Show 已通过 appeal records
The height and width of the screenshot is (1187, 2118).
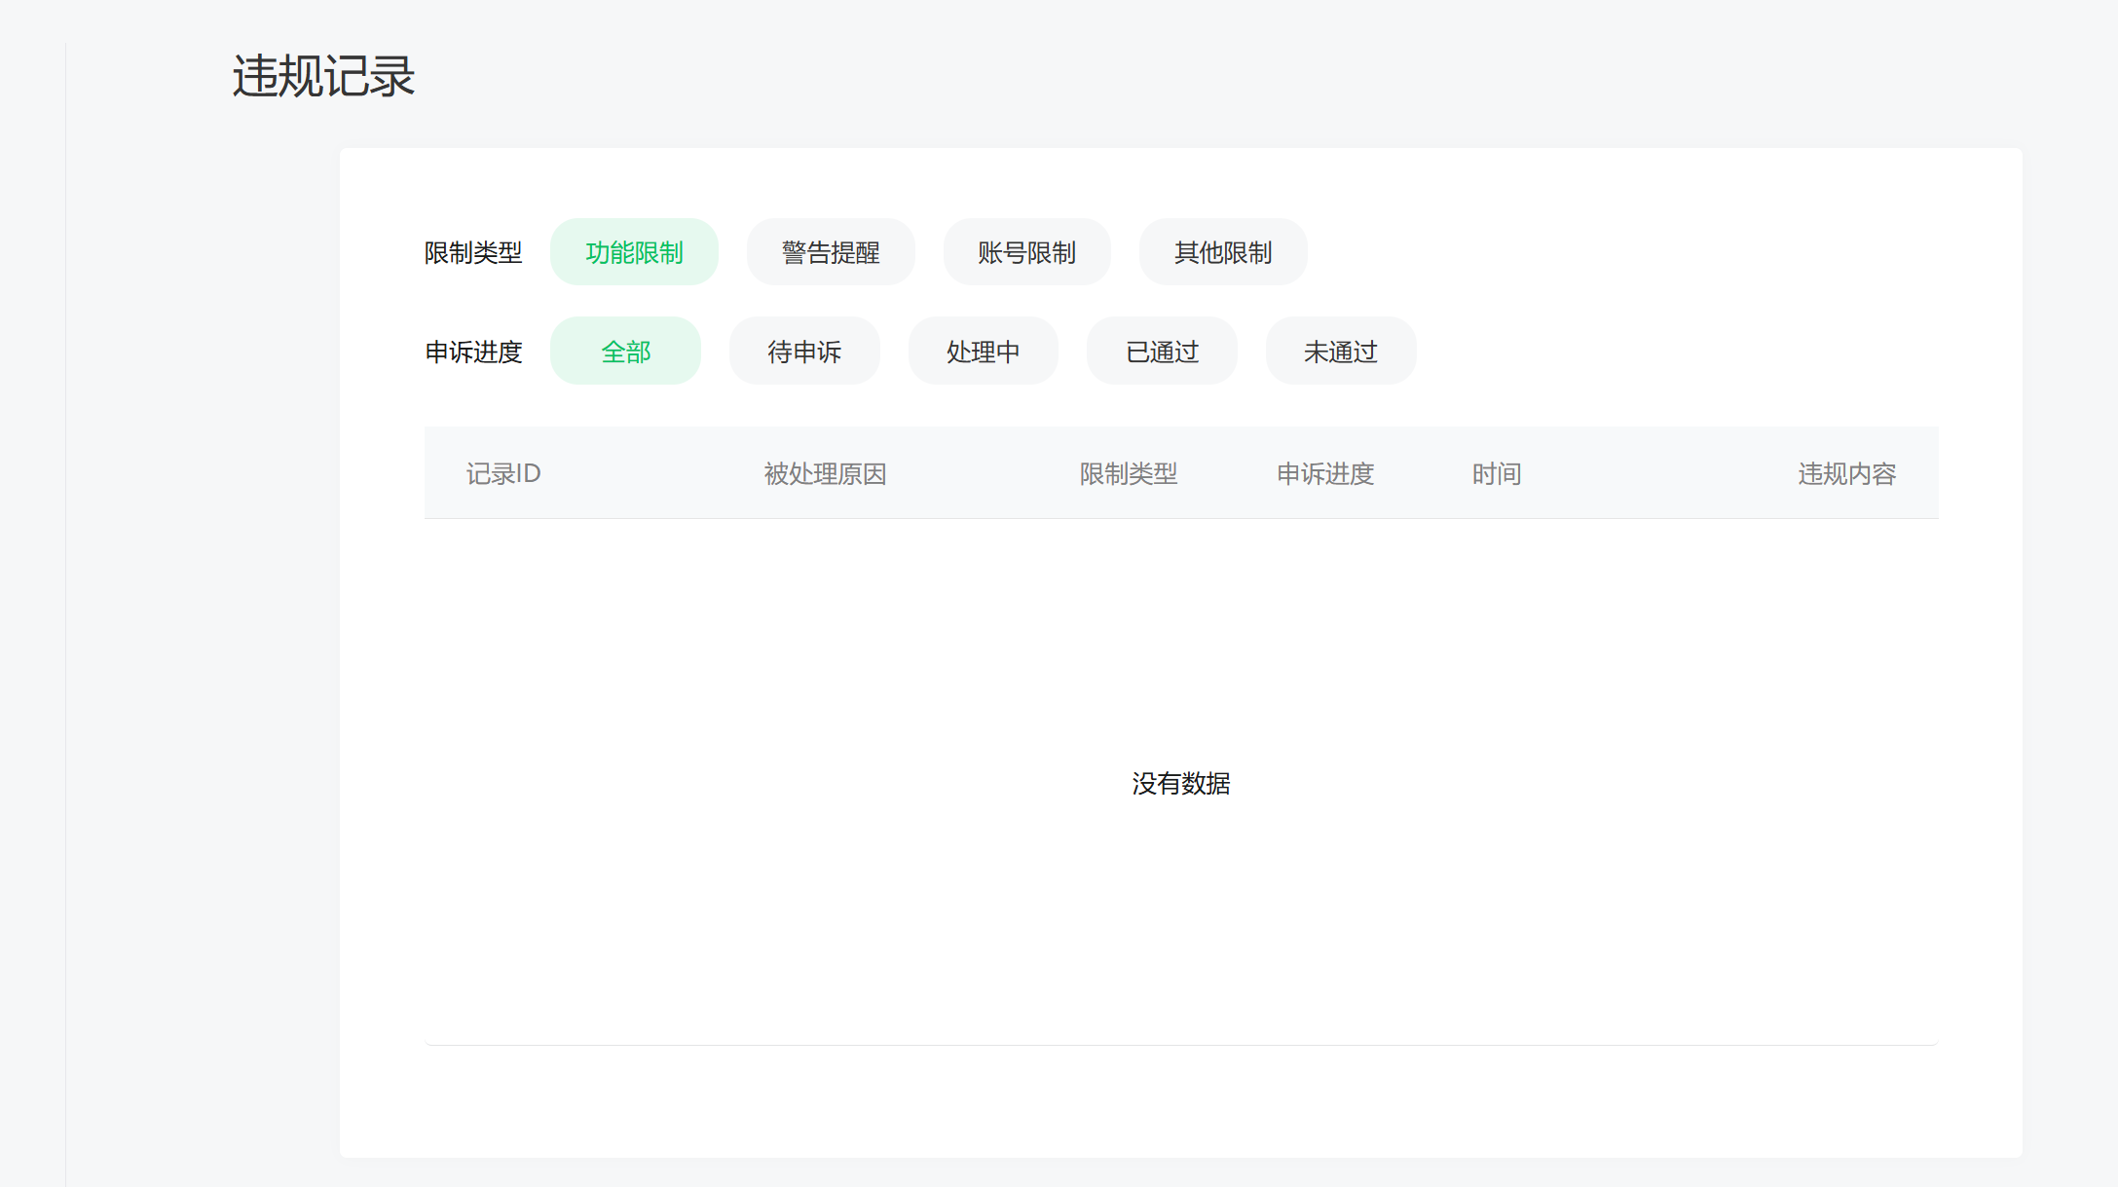(x=1162, y=352)
